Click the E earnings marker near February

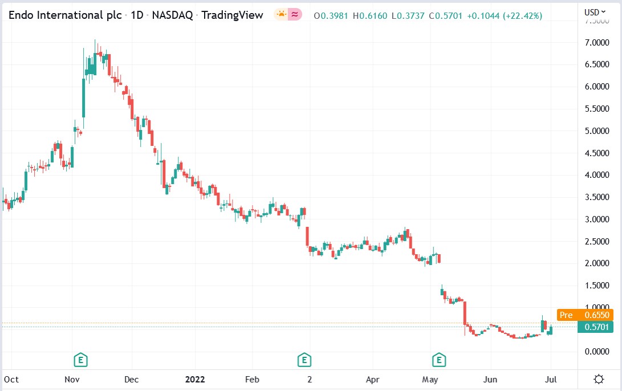(304, 360)
